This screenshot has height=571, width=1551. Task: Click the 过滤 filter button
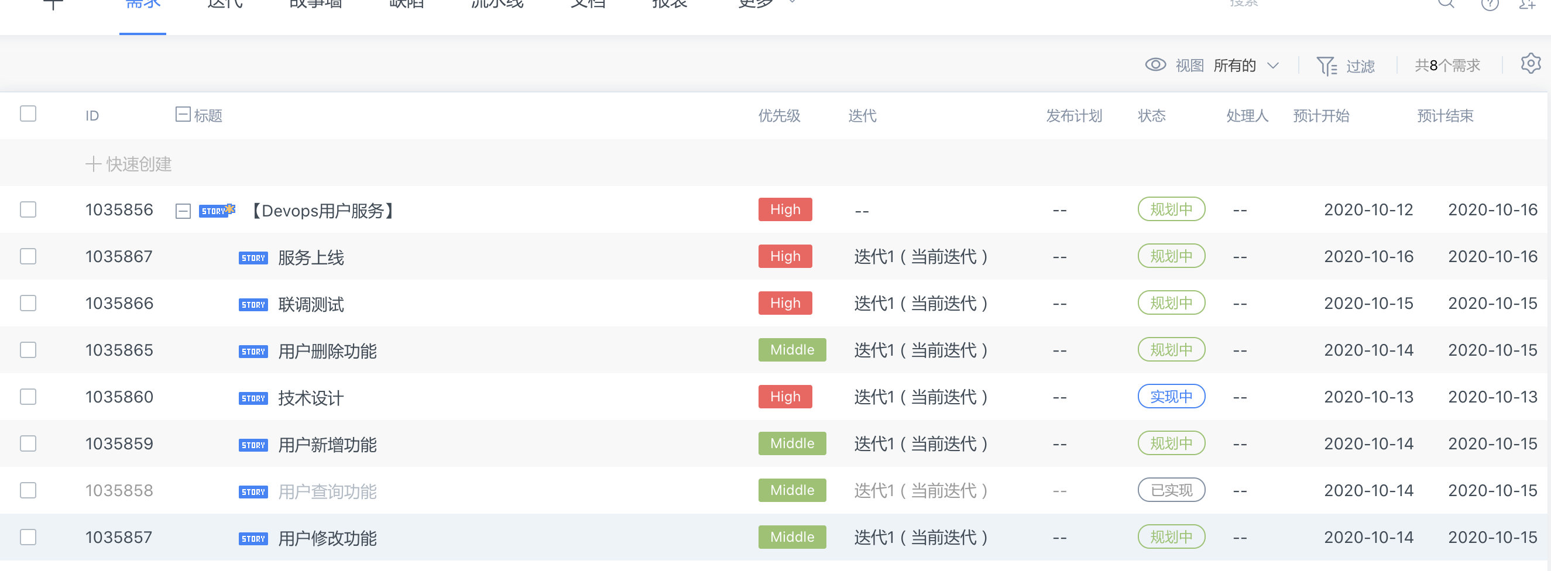click(x=1346, y=66)
